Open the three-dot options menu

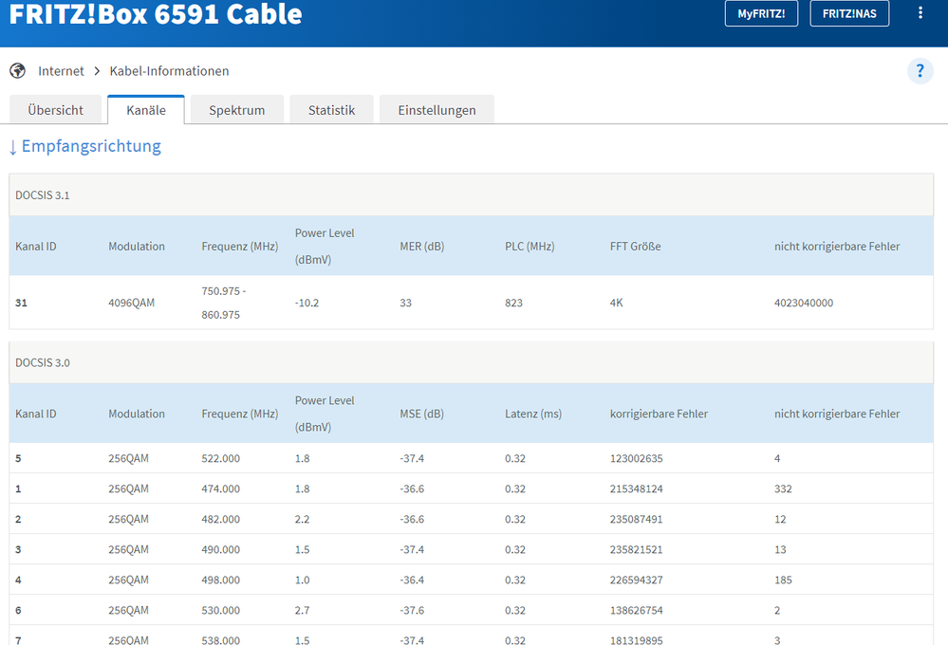tap(920, 13)
